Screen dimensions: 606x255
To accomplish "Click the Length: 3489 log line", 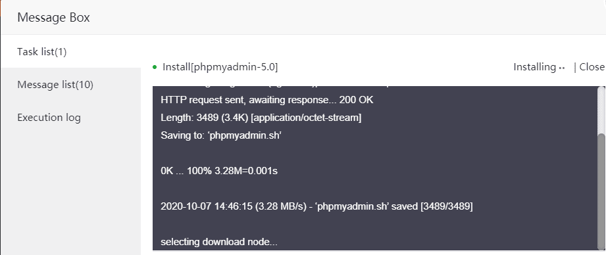I will (261, 118).
